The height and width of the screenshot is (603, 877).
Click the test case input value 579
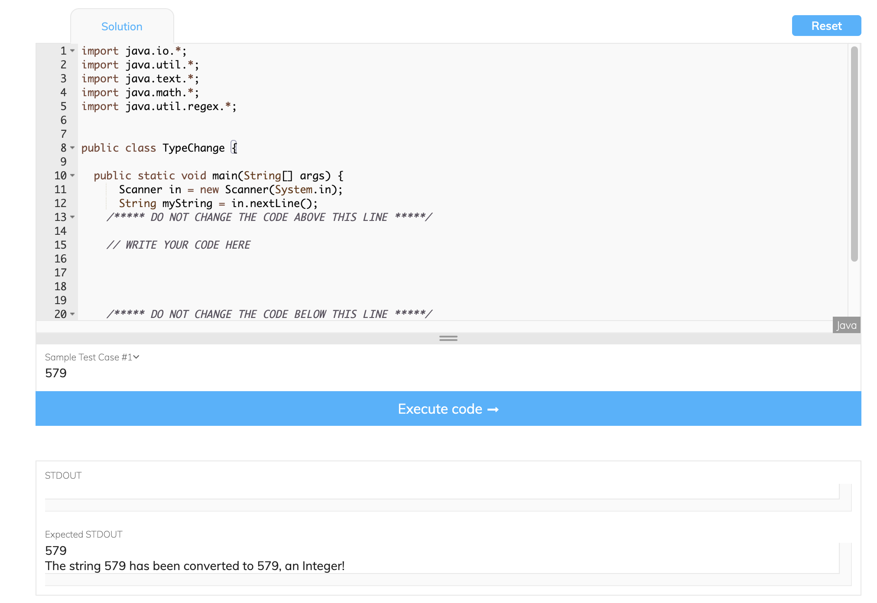coord(56,373)
